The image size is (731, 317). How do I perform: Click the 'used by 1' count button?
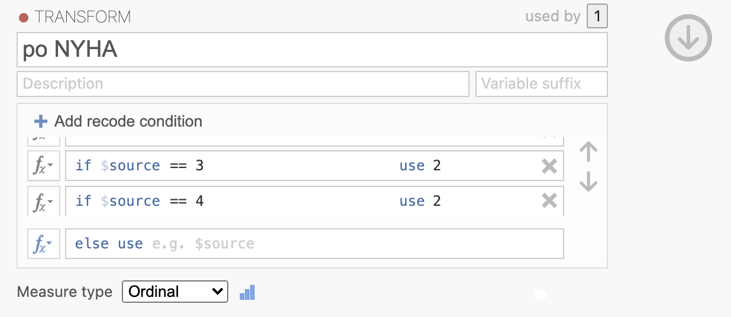[597, 17]
